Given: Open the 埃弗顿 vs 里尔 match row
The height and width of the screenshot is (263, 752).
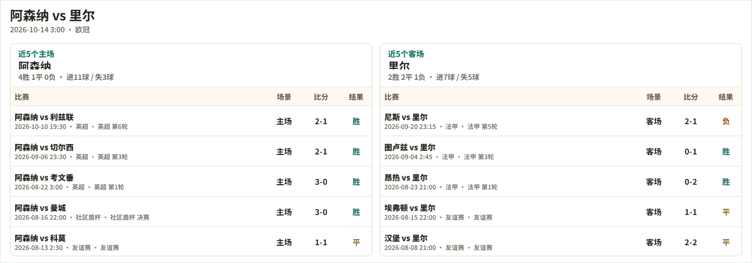Looking at the screenshot, I should tap(561, 212).
